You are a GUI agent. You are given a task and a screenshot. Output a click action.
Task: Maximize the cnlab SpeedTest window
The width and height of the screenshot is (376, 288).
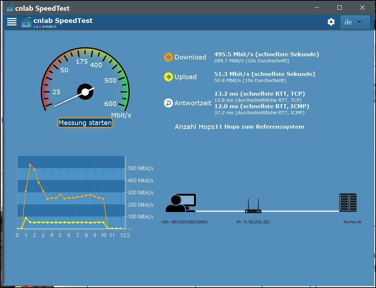339,8
